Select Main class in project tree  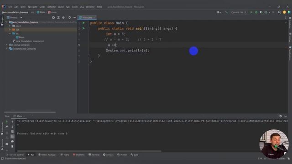tap(20, 37)
